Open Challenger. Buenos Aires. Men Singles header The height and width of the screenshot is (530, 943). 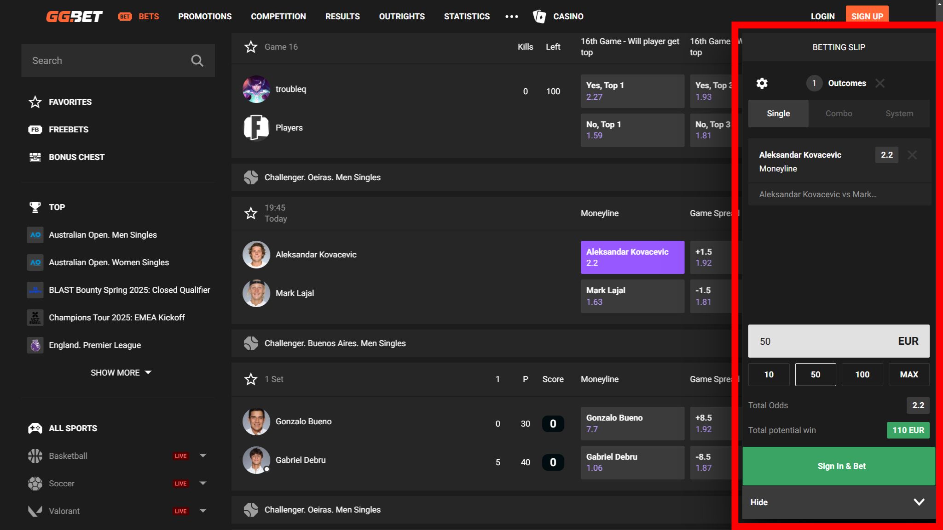point(481,343)
